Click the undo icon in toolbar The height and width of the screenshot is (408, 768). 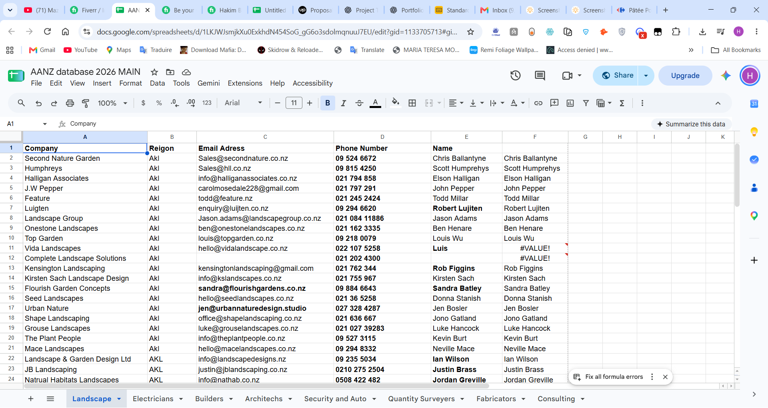[38, 103]
